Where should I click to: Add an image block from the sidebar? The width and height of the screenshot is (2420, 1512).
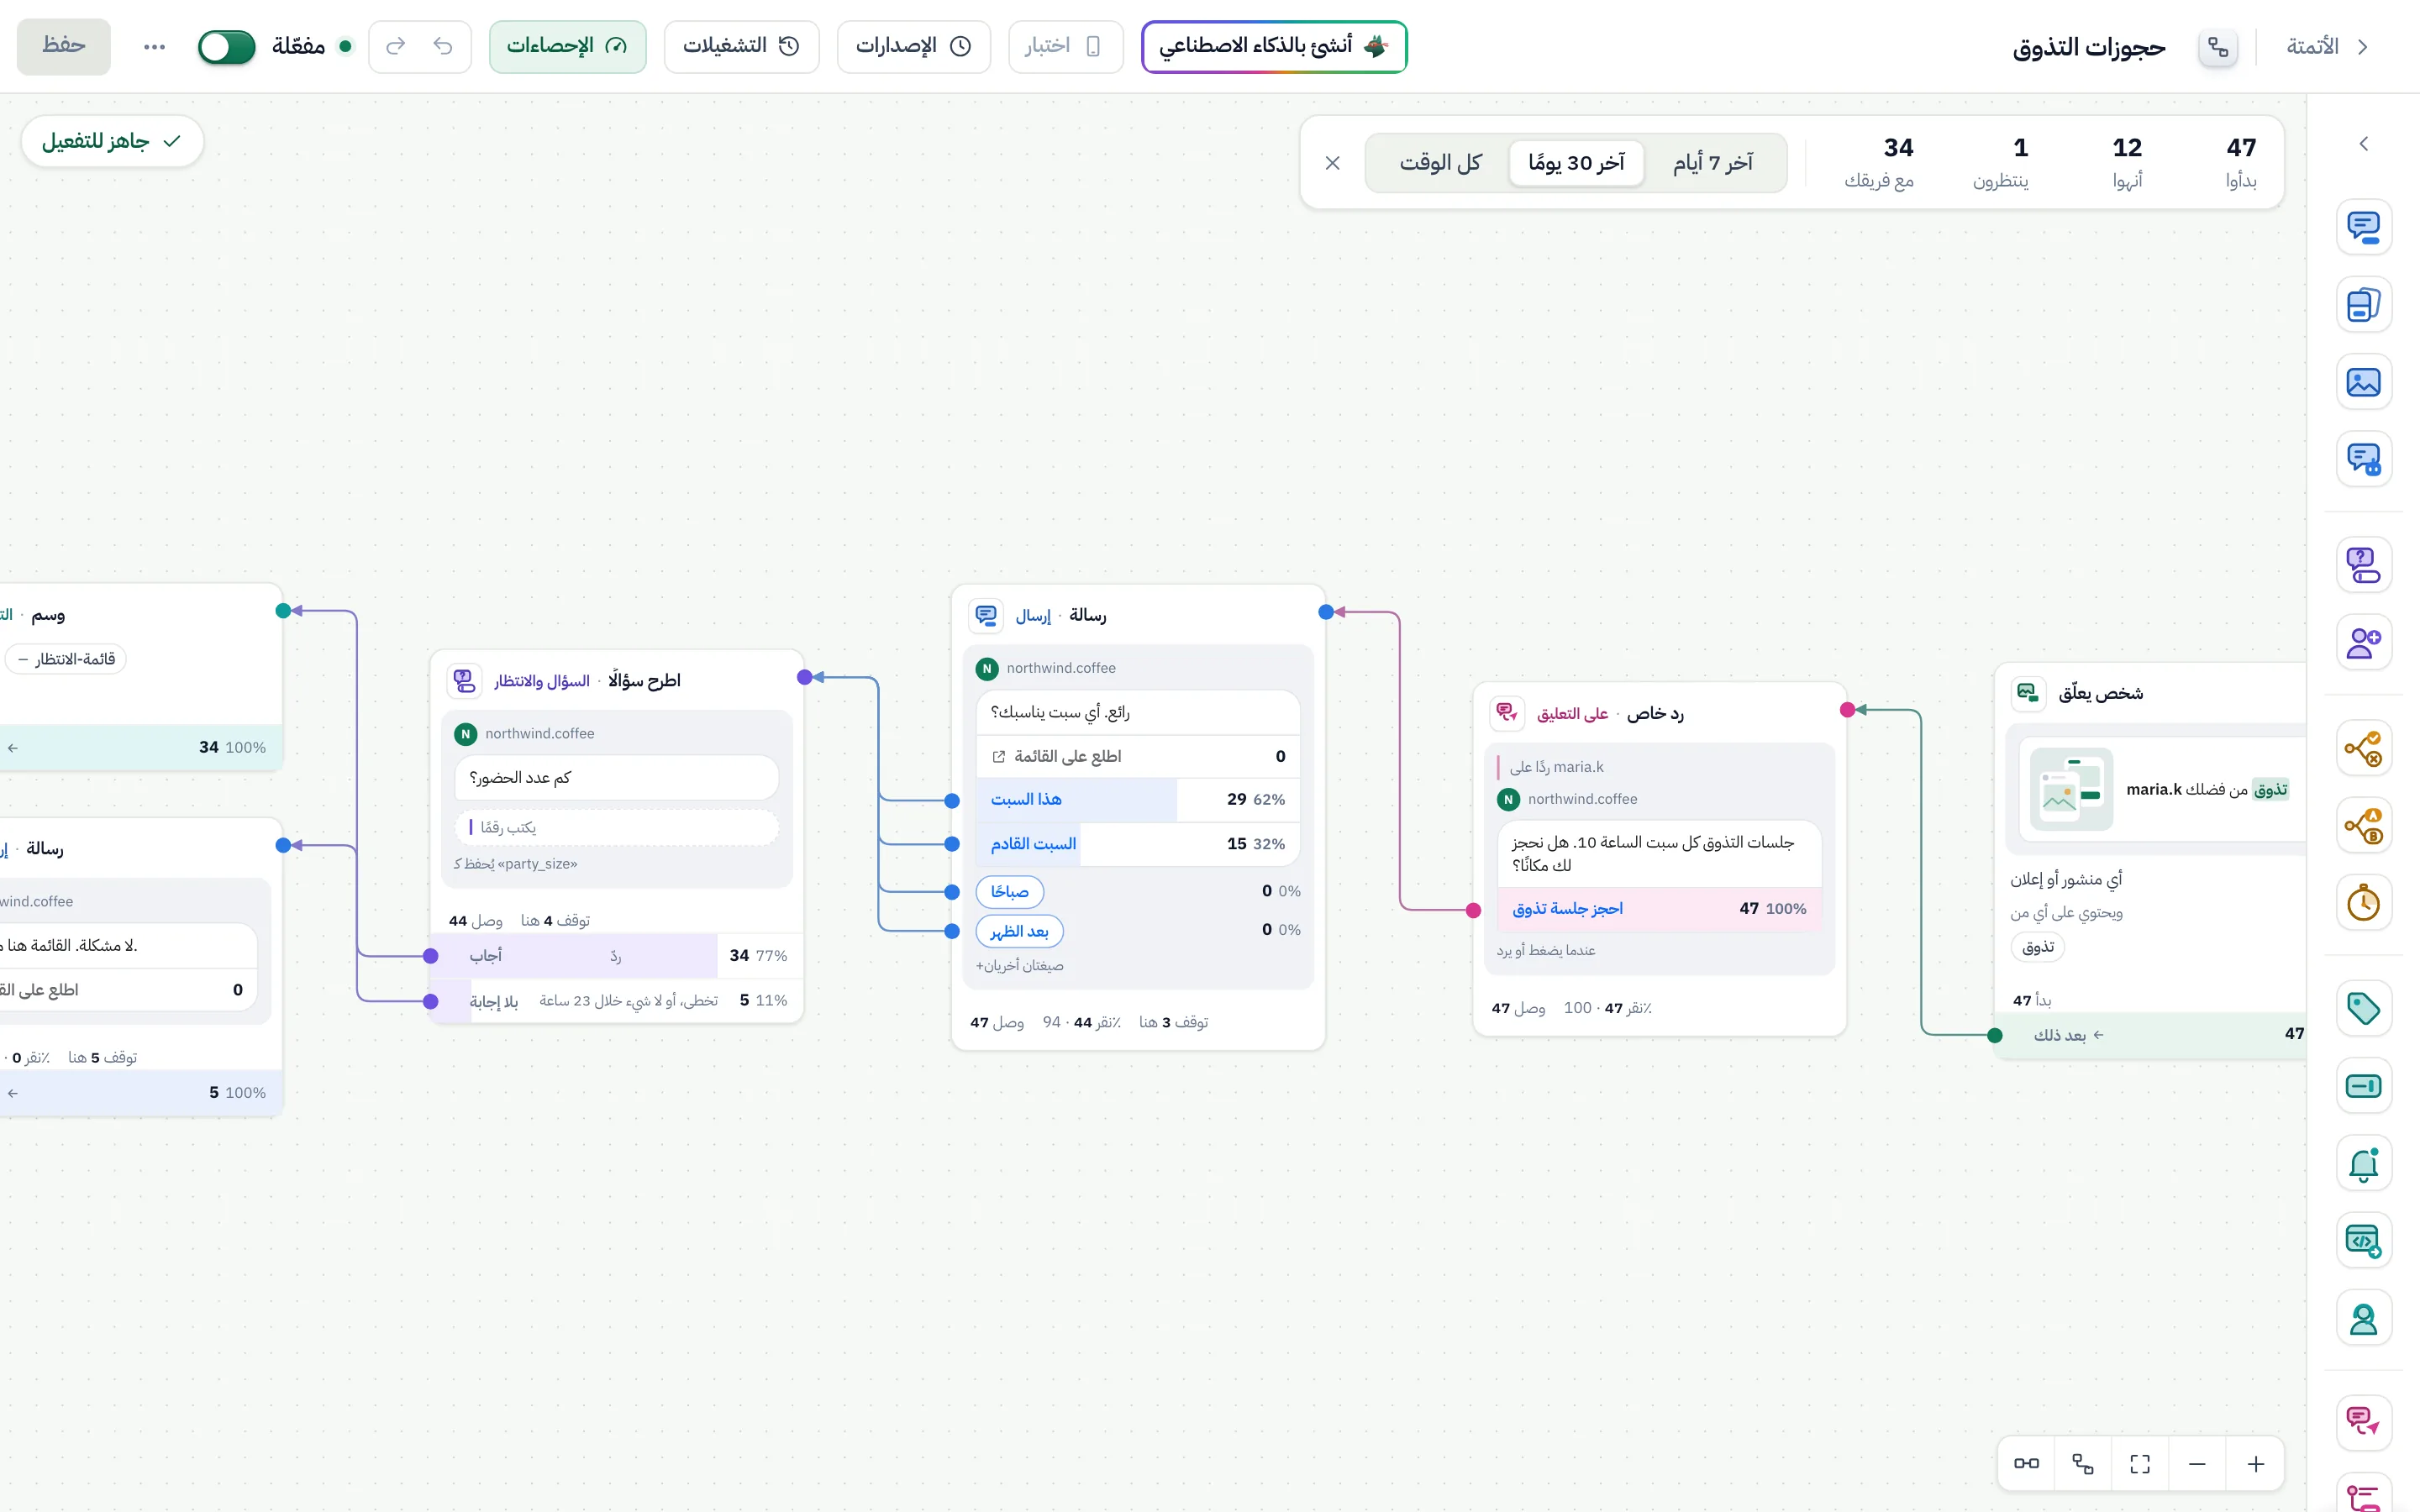pos(2363,382)
